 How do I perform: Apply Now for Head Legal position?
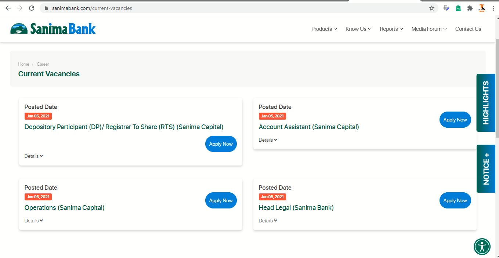[x=455, y=200]
